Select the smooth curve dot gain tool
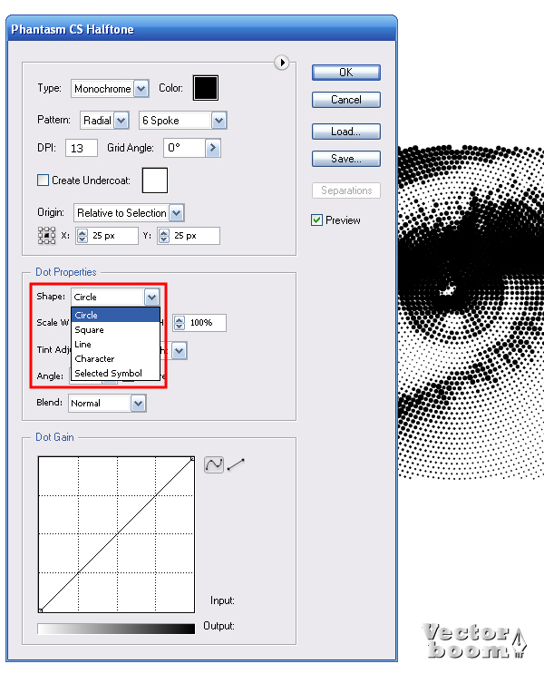This screenshot has width=544, height=693. 214,465
